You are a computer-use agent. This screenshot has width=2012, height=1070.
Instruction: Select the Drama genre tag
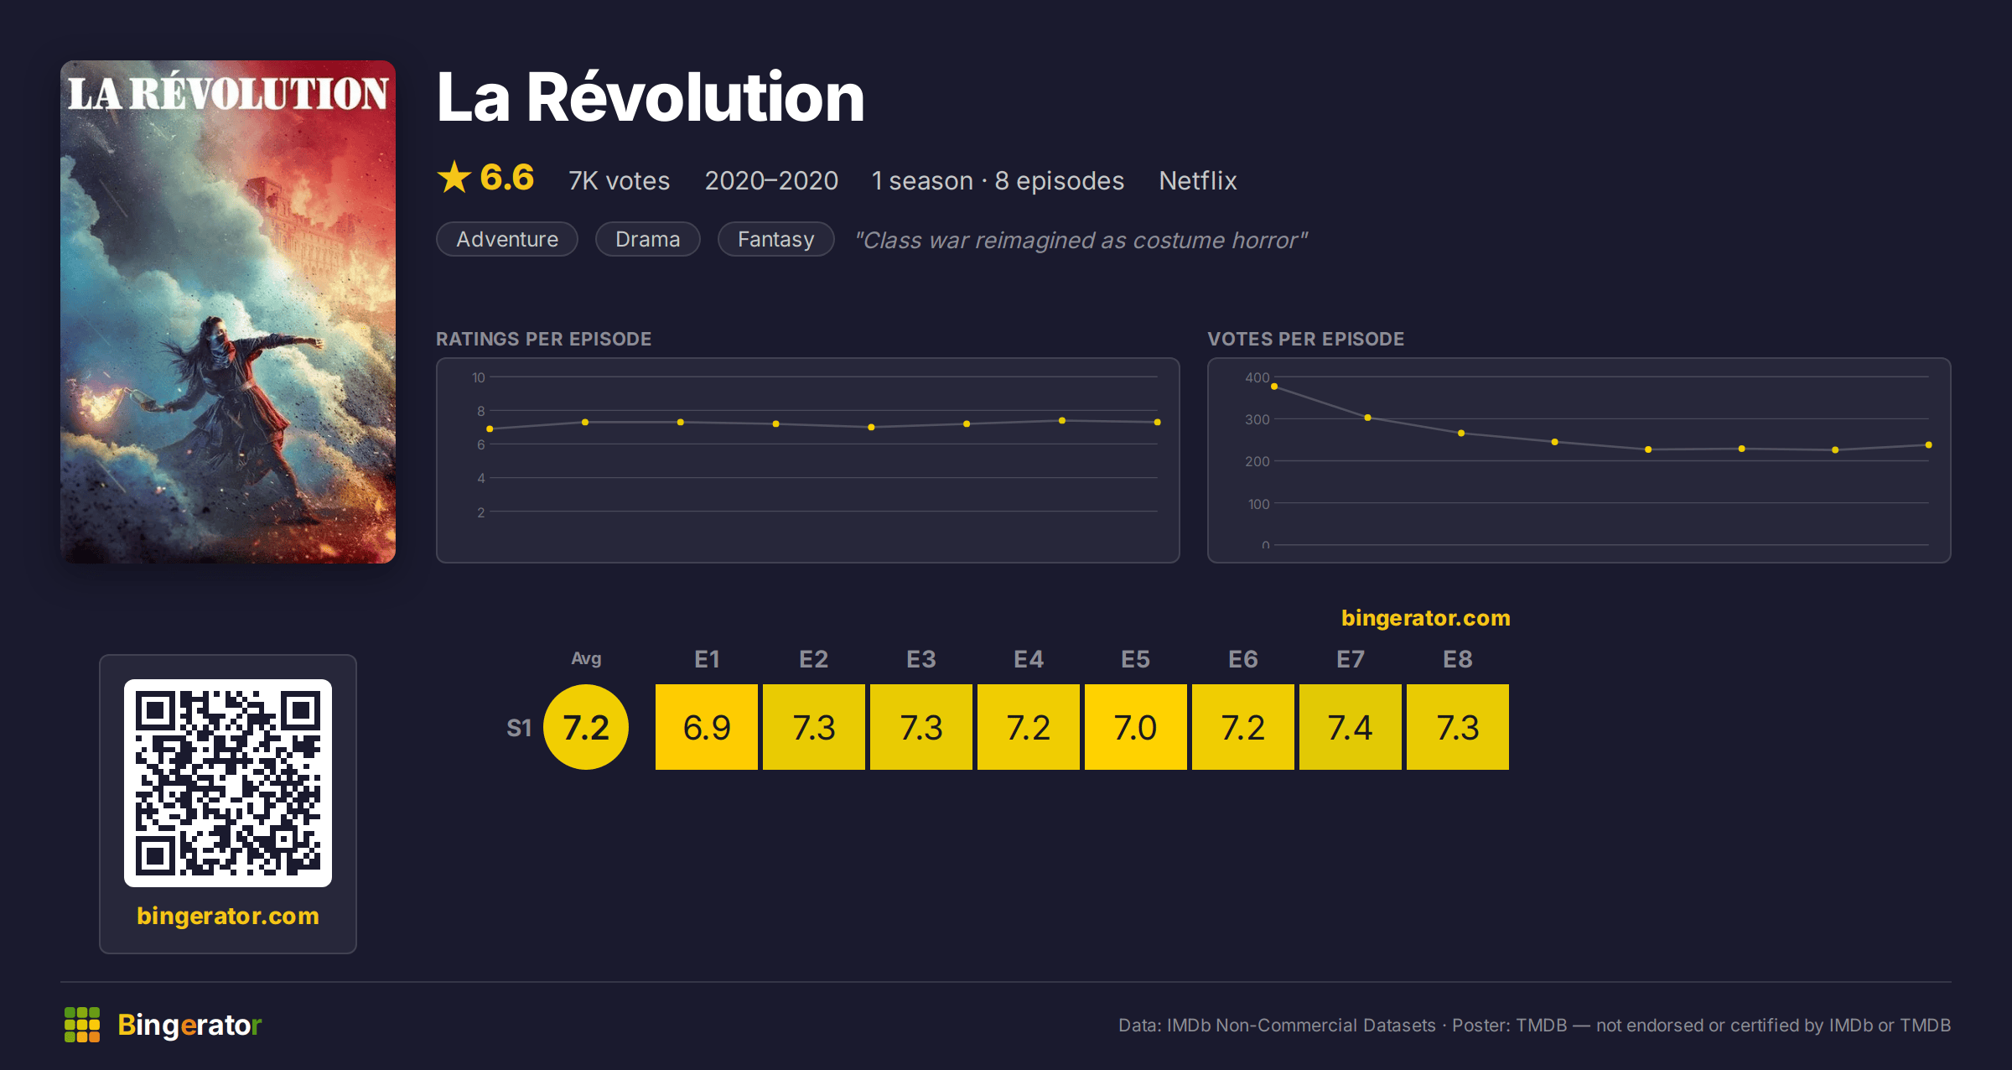click(x=648, y=239)
